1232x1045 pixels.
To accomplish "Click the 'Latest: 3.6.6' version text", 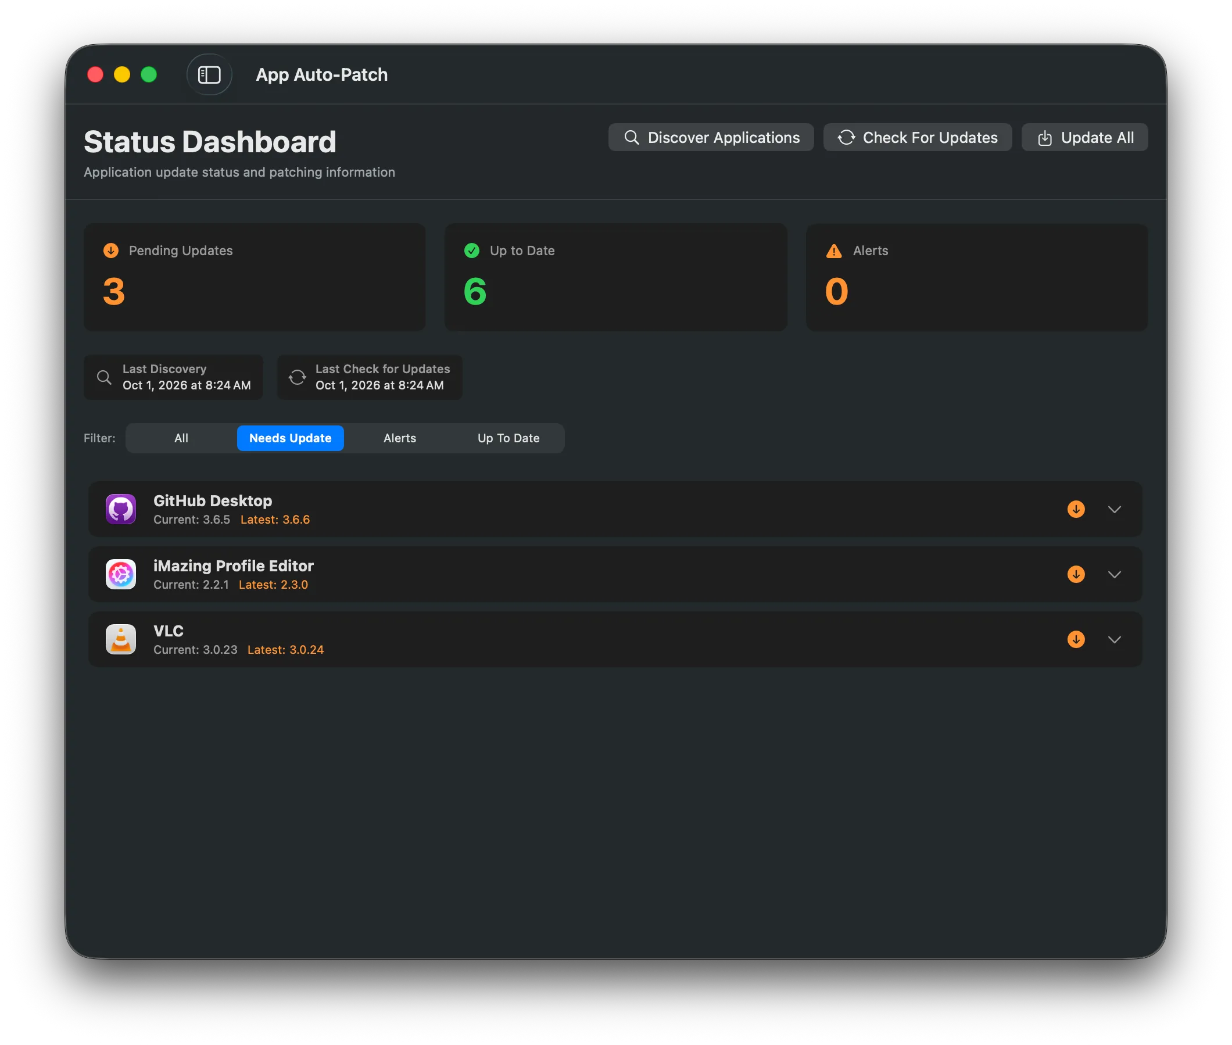I will (x=275, y=520).
